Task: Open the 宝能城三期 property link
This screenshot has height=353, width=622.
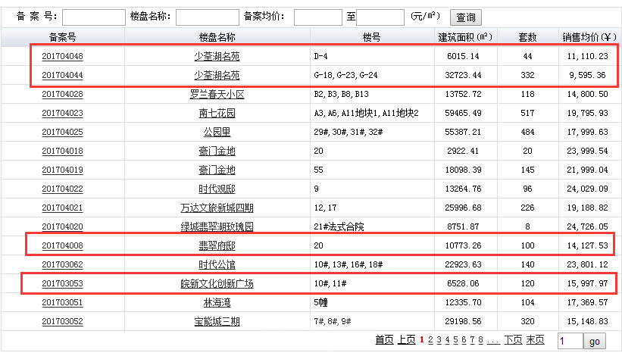Action: pyautogui.click(x=217, y=322)
